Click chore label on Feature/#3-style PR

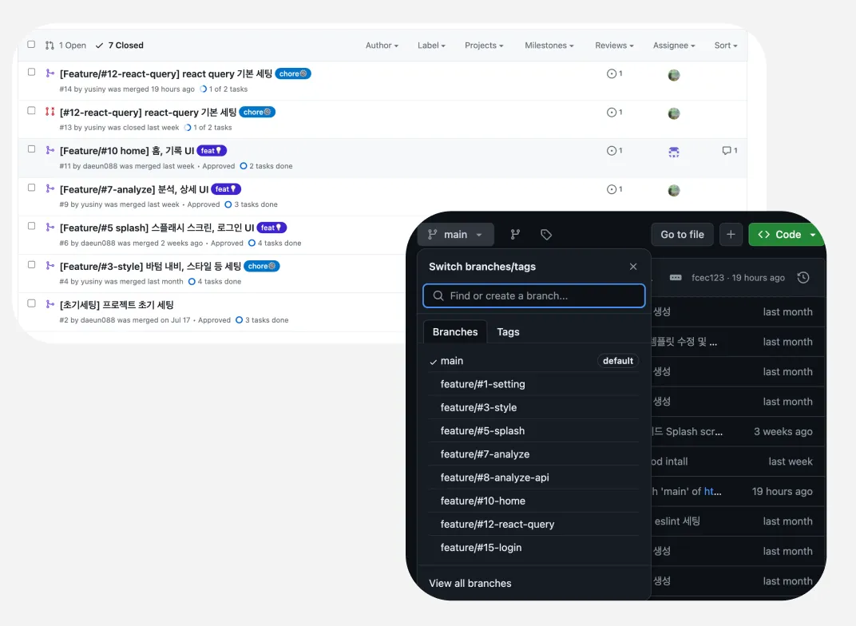click(x=261, y=266)
